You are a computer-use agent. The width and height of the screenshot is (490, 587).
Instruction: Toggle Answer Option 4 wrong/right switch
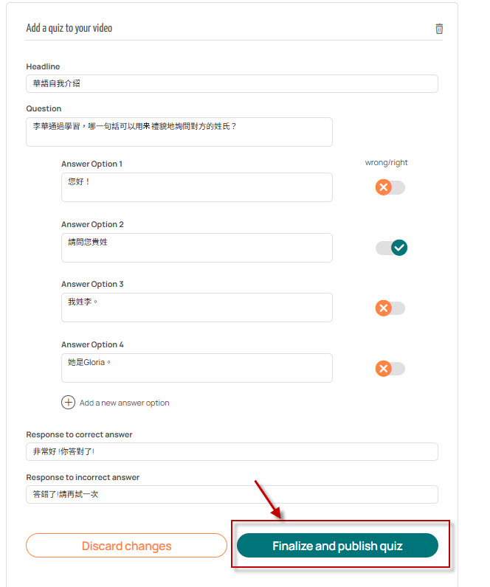pyautogui.click(x=390, y=369)
